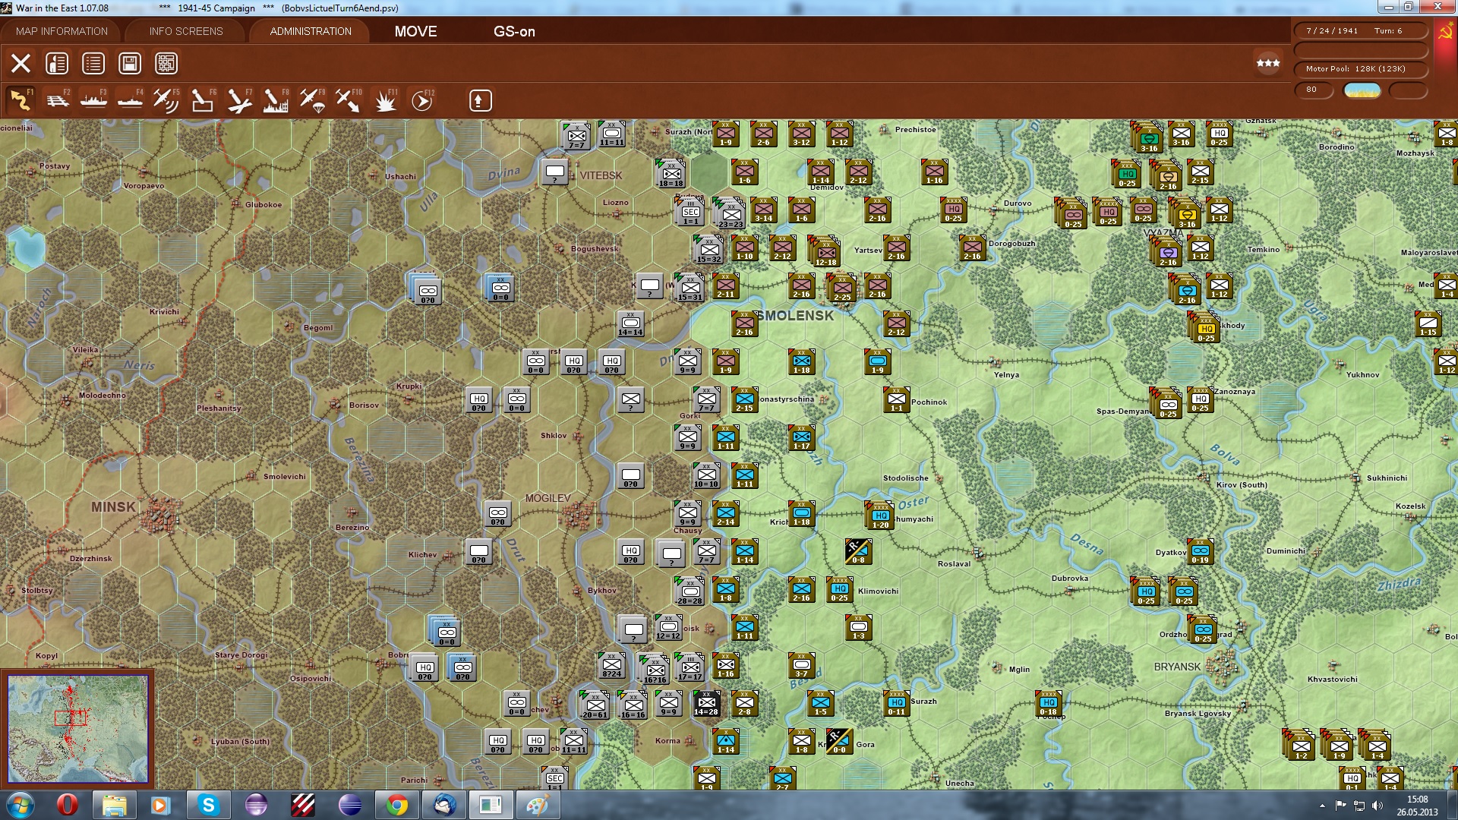Viewport: 1458px width, 820px height.
Task: Click the field showing value 80
Action: [x=1314, y=90]
